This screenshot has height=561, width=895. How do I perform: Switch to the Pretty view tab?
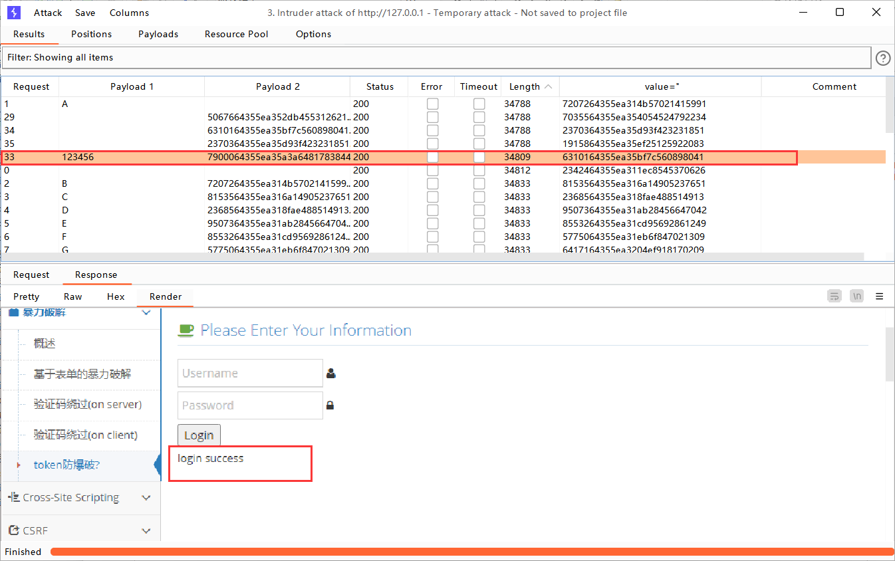pos(27,296)
